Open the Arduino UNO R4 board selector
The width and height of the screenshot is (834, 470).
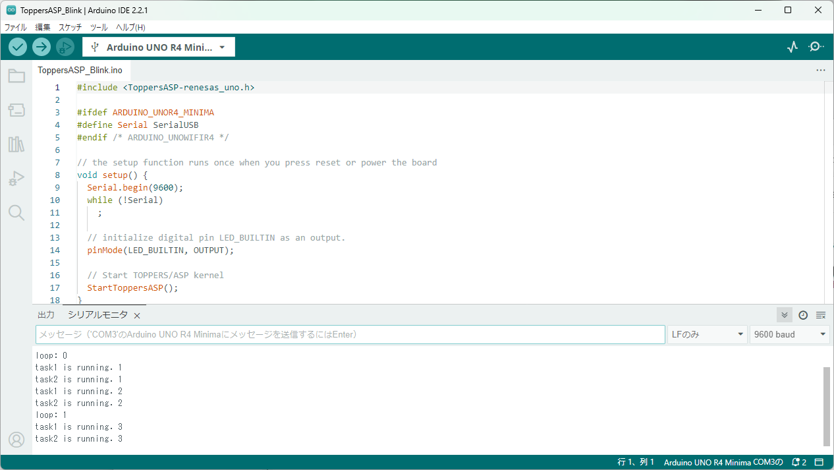click(x=158, y=47)
